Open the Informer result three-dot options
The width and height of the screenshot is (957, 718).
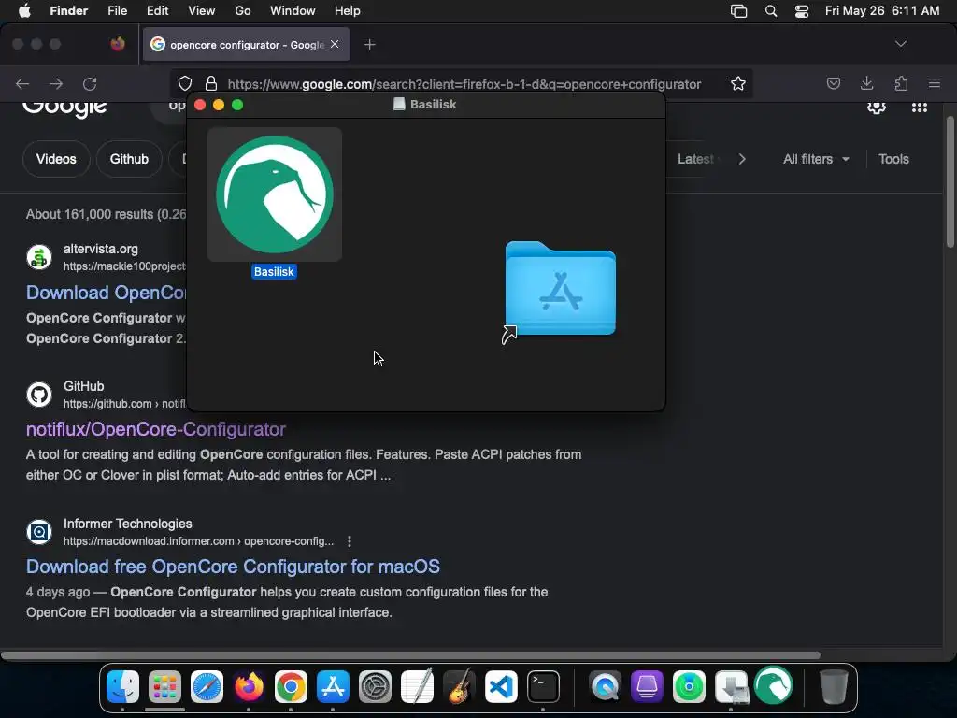[x=350, y=541]
